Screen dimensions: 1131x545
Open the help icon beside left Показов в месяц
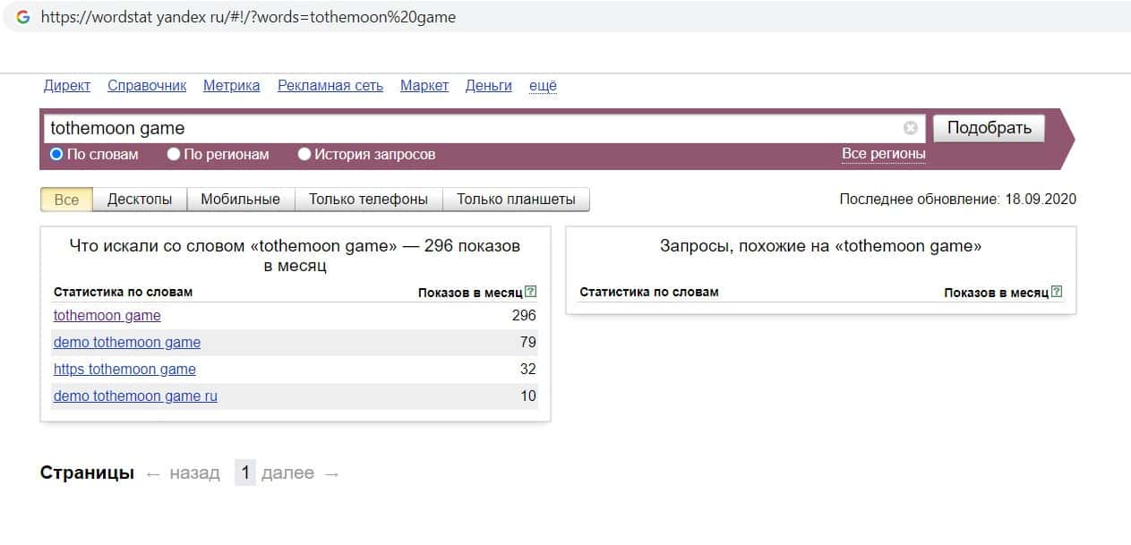tap(530, 292)
